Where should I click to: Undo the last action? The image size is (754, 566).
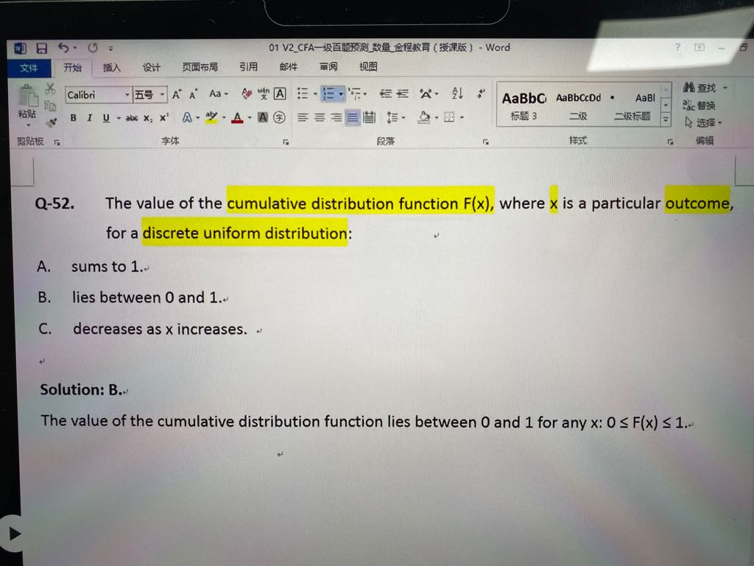[x=63, y=47]
